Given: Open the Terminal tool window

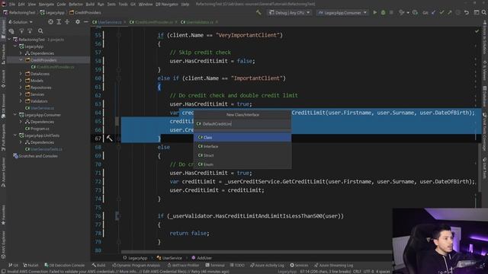Looking at the screenshot, I should point(215,266).
